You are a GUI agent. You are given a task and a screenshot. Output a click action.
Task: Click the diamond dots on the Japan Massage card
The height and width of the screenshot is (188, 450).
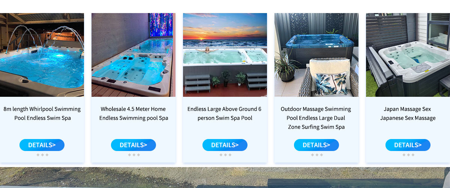[408, 155]
